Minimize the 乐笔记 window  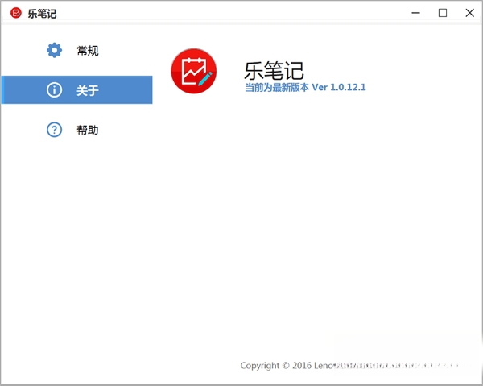pos(416,13)
